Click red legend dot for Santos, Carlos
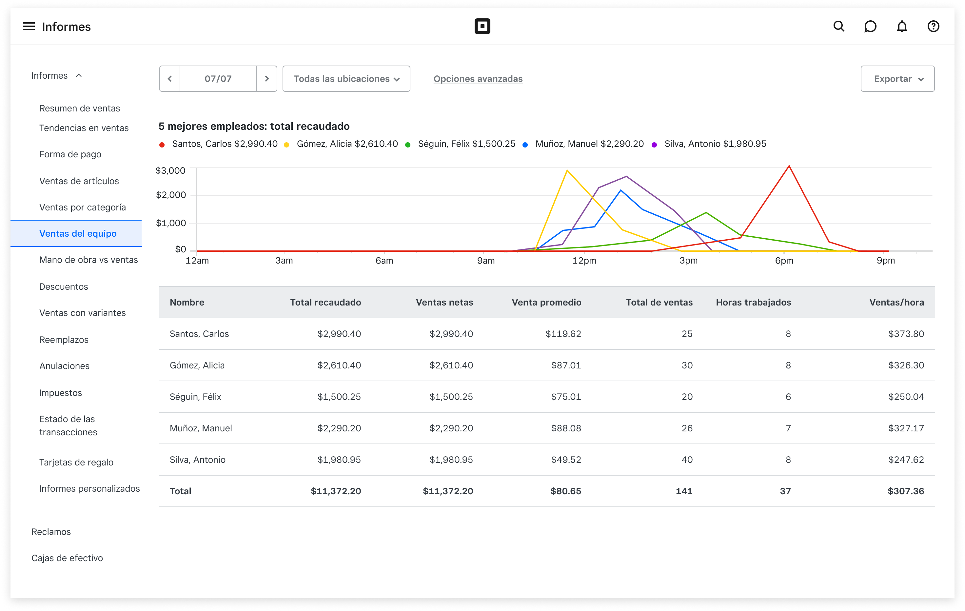This screenshot has width=965, height=611. pos(162,145)
